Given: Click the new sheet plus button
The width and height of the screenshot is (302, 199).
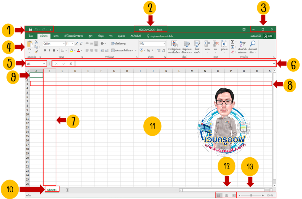Looking at the screenshot, I should (67, 190).
